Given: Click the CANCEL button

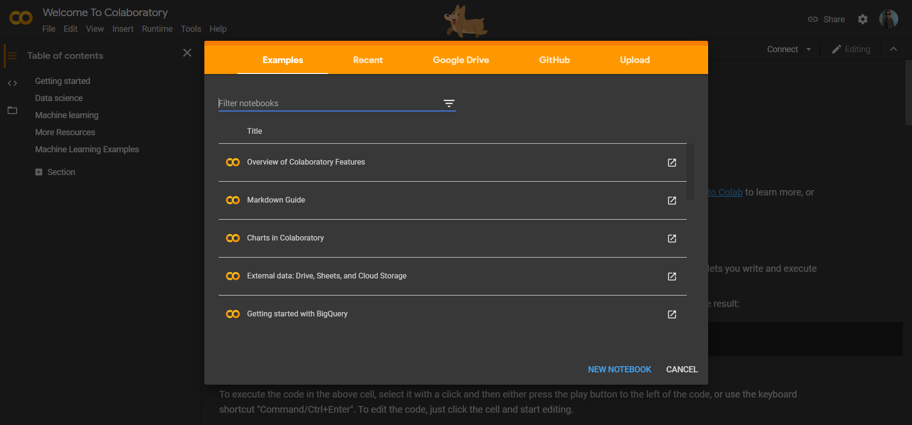Looking at the screenshot, I should tap(682, 370).
